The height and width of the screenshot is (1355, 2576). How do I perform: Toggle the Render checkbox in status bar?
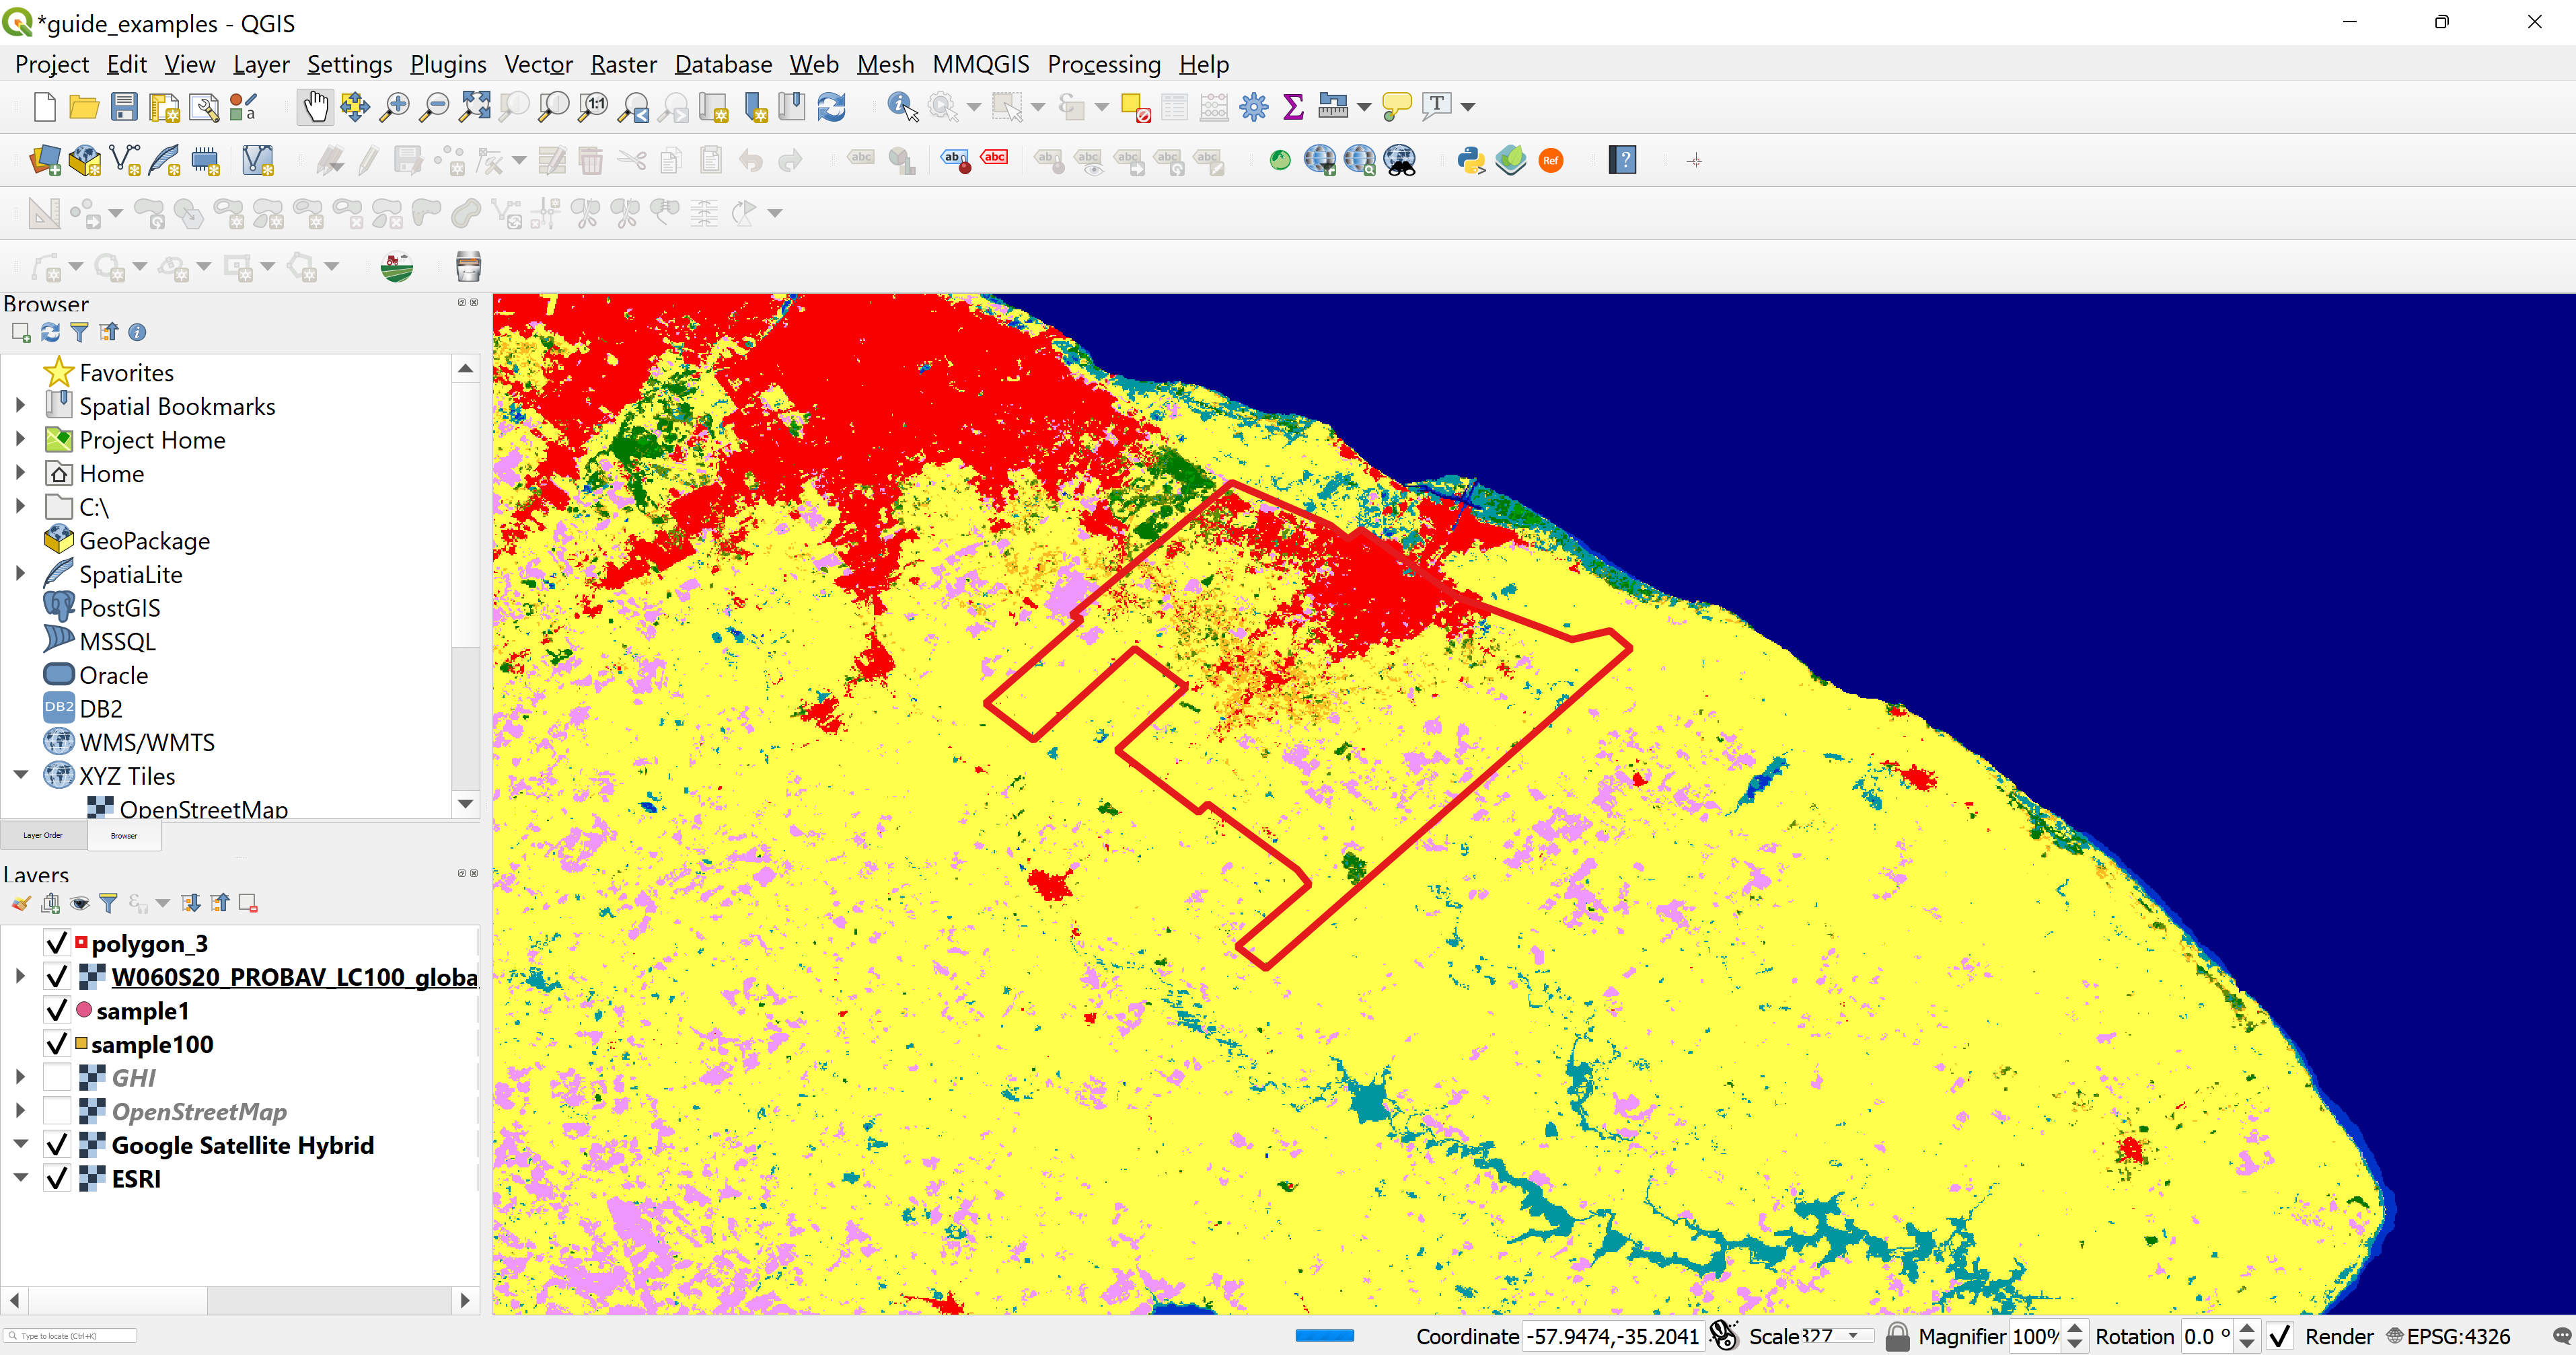click(2279, 1336)
